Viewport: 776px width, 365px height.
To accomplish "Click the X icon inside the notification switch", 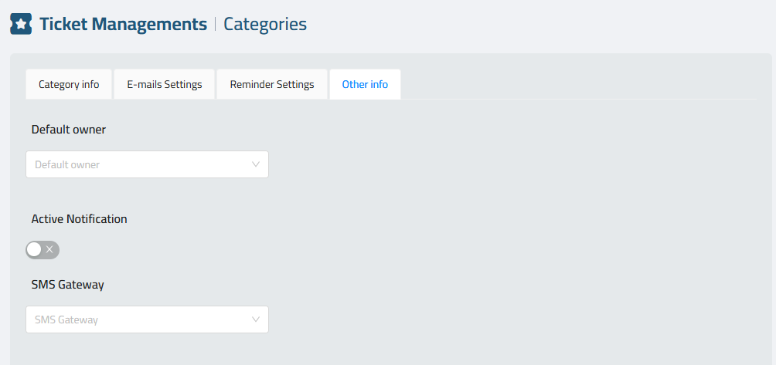I will (49, 250).
